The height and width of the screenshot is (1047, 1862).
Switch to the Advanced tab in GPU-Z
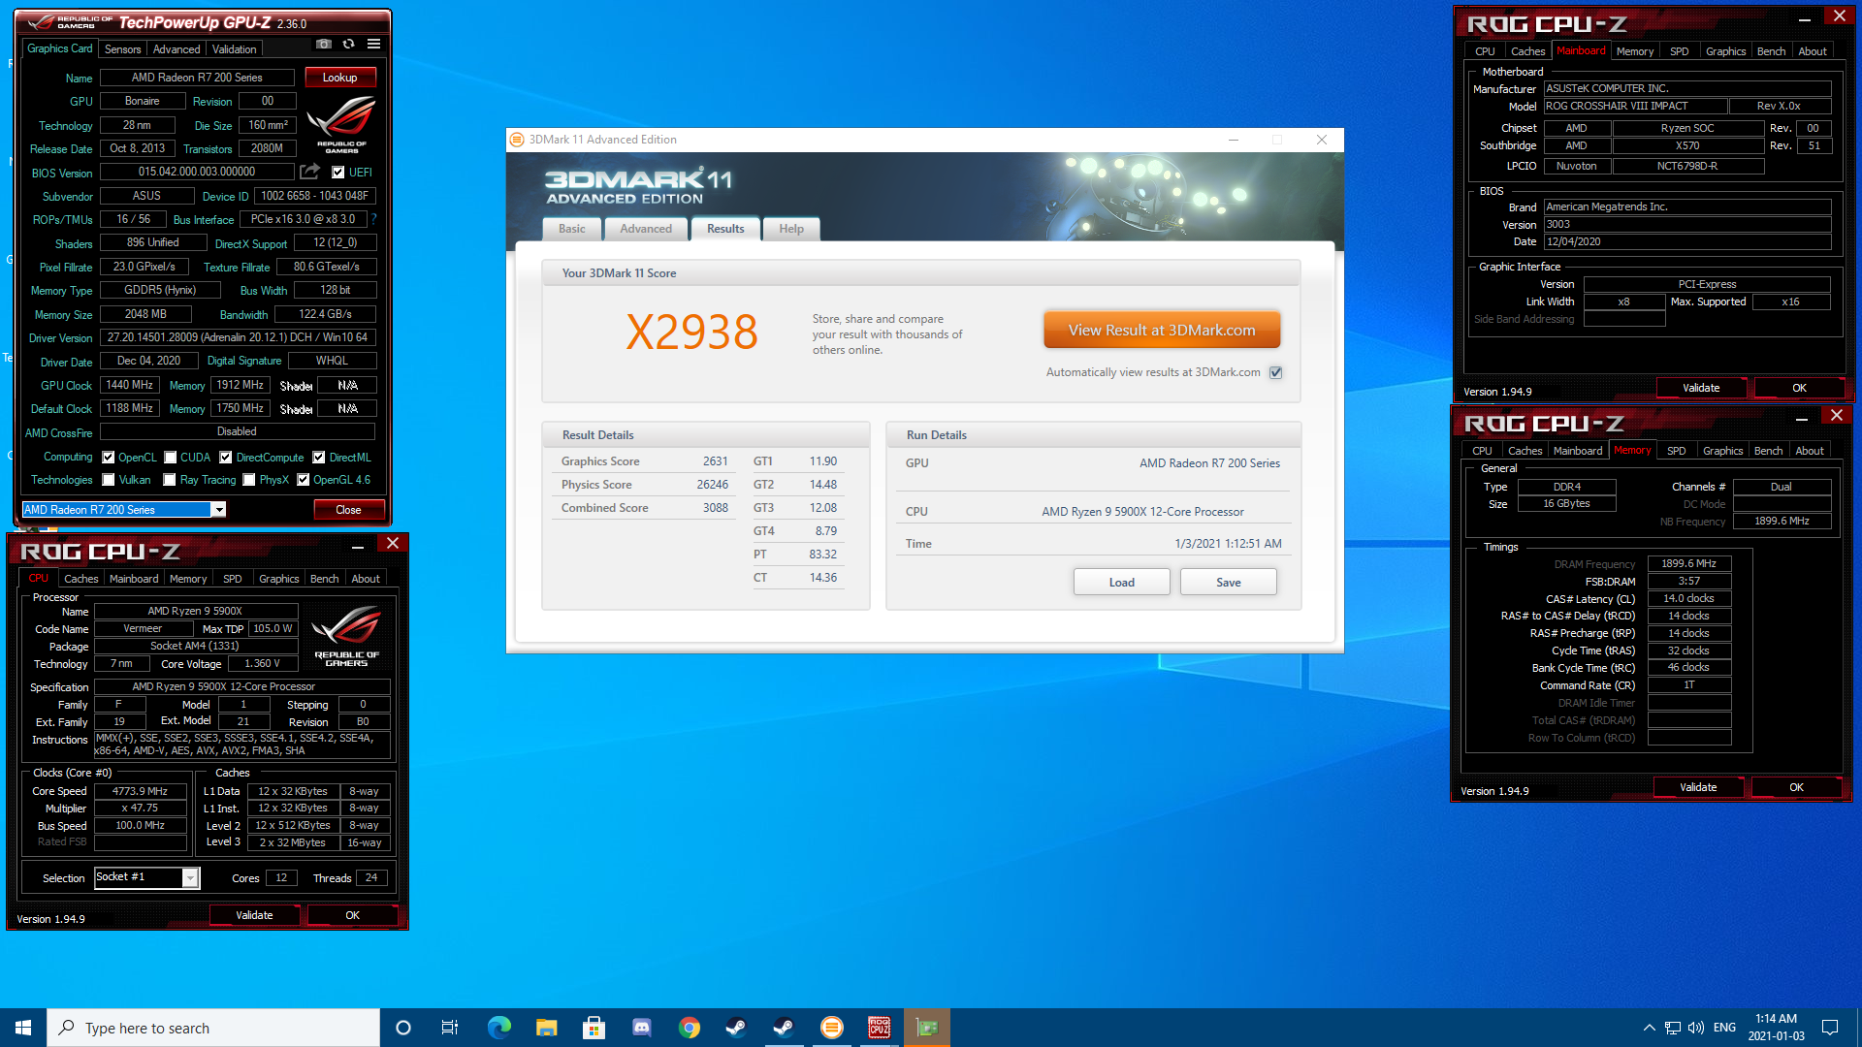click(x=177, y=49)
